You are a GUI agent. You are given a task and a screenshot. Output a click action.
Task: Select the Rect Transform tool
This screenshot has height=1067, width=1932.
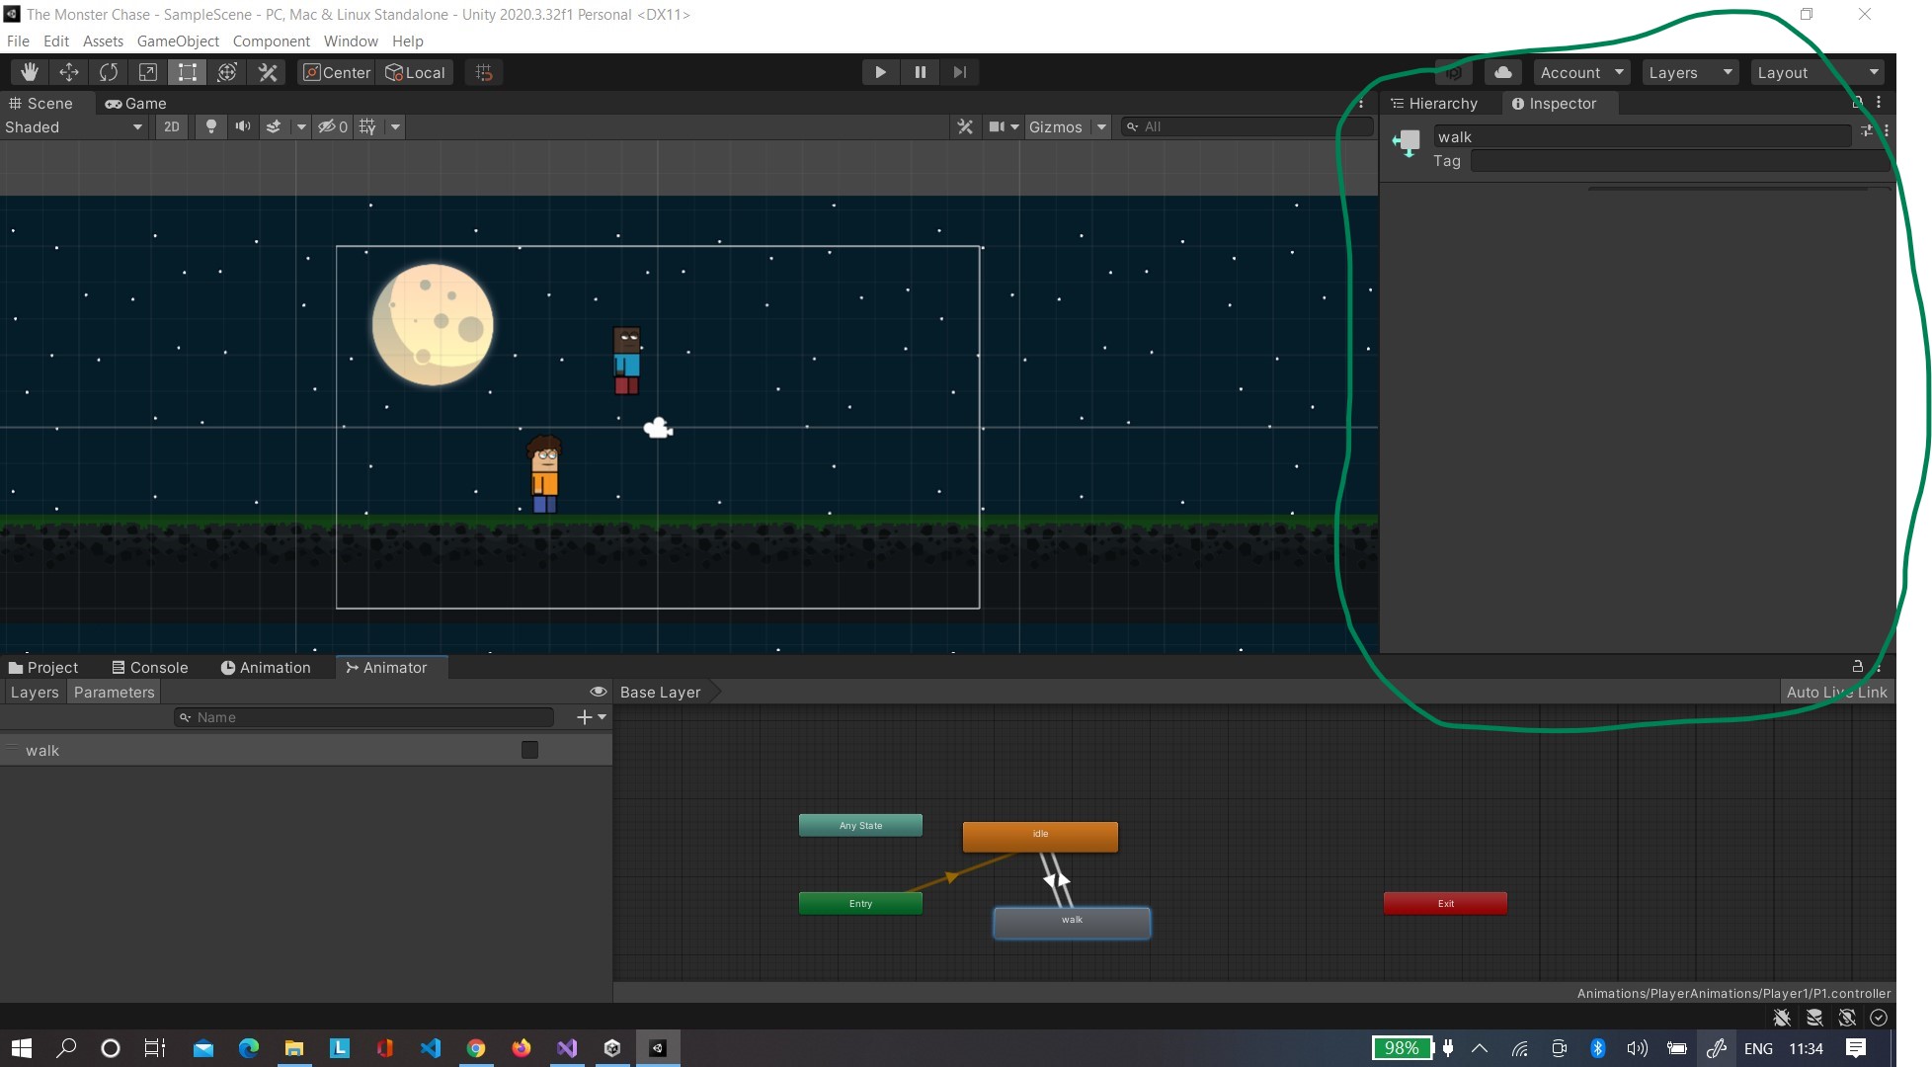pos(188,72)
